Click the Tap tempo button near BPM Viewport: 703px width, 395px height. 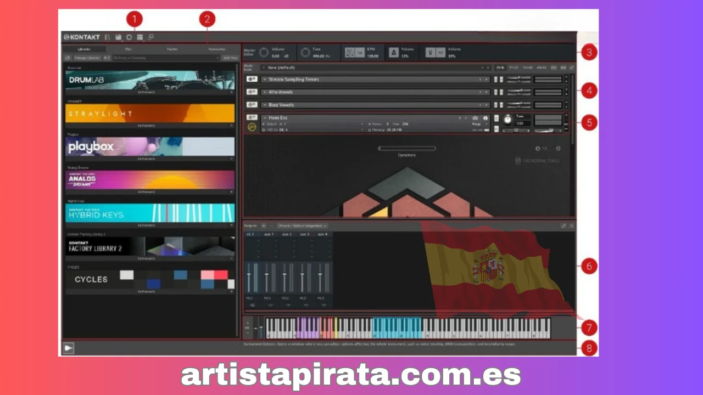pyautogui.click(x=359, y=53)
